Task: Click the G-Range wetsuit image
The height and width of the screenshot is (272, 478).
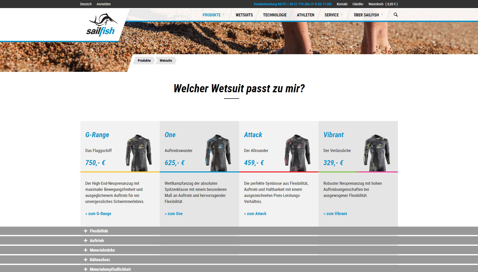Action: point(139,153)
